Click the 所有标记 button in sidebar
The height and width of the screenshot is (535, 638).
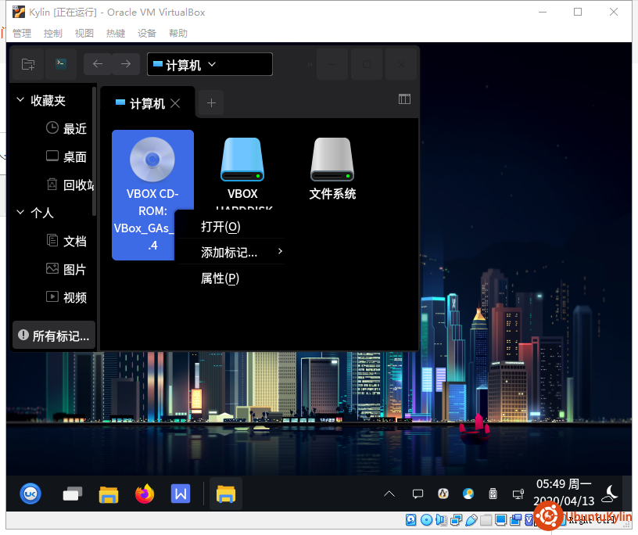(x=54, y=336)
